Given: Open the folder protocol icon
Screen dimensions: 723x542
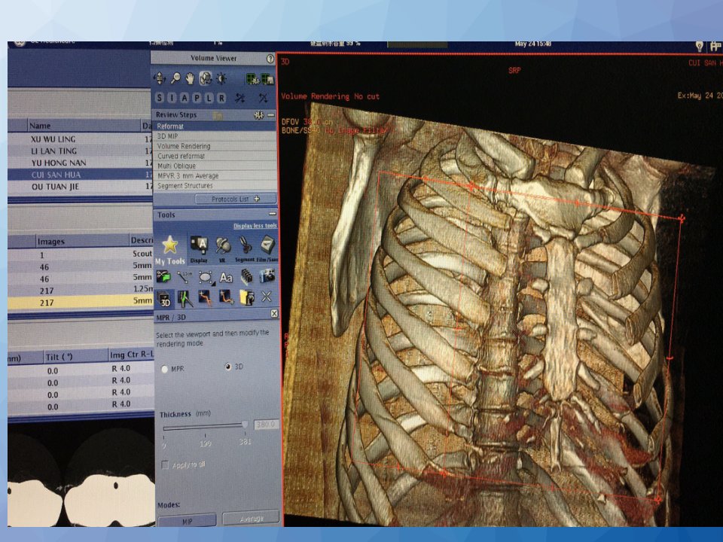Looking at the screenshot, I should coord(247,298).
